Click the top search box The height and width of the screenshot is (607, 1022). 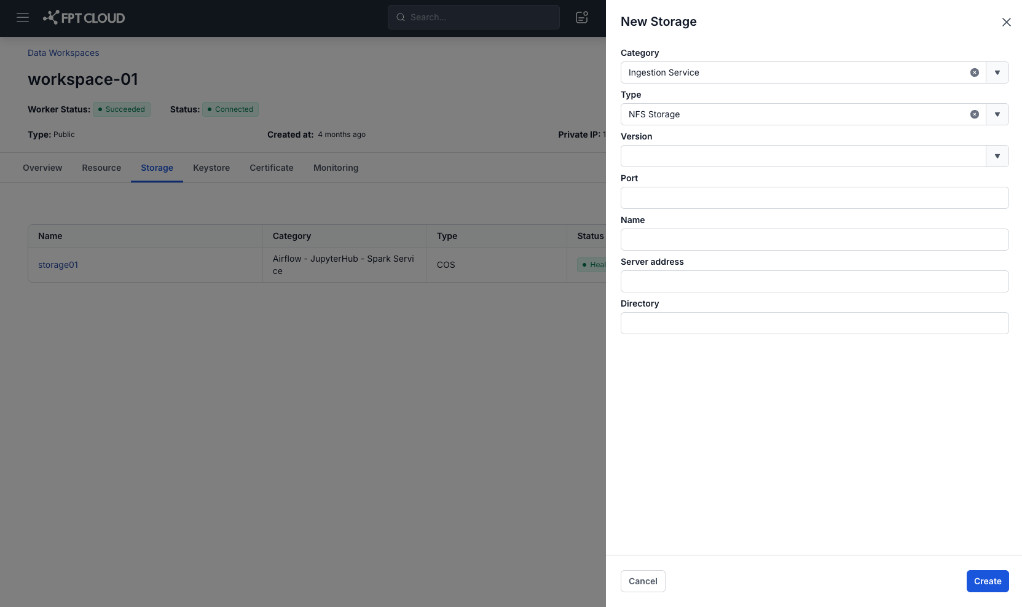[x=474, y=17]
